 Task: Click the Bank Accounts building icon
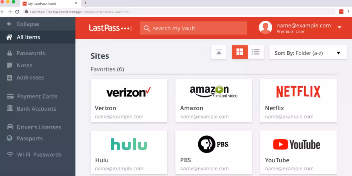click(10, 108)
